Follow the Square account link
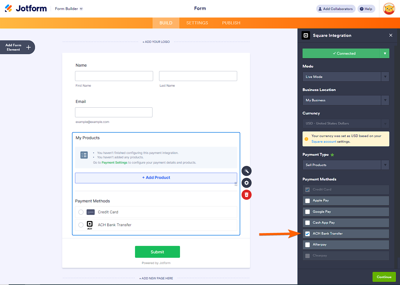Viewport: 400px width, 285px height. 324,141
